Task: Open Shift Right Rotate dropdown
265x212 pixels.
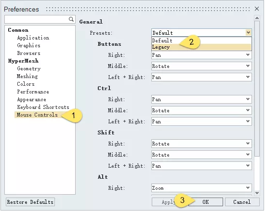Action: click(x=201, y=144)
